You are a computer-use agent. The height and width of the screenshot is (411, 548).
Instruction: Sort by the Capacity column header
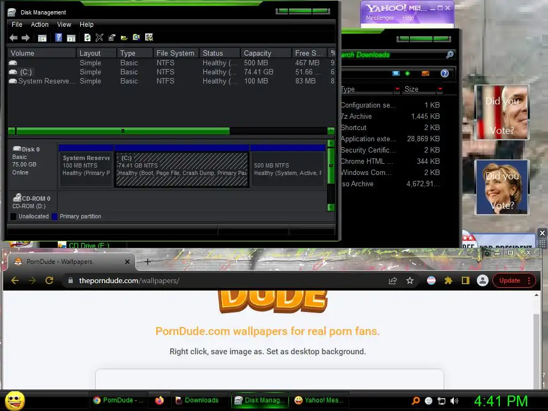click(265, 53)
